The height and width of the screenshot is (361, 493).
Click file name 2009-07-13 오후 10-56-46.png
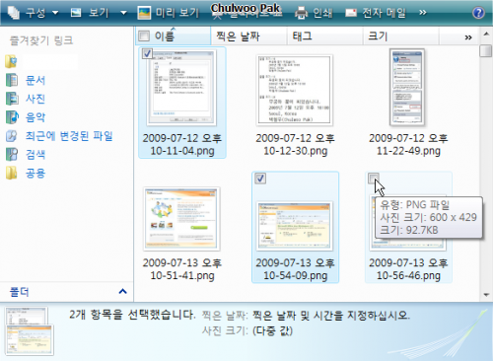(x=408, y=269)
